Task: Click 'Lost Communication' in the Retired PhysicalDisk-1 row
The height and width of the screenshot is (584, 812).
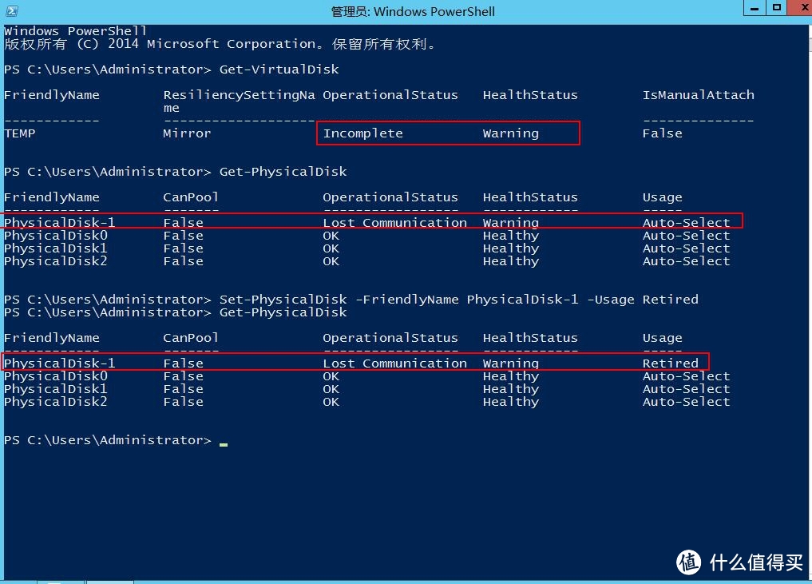Action: [x=394, y=364]
